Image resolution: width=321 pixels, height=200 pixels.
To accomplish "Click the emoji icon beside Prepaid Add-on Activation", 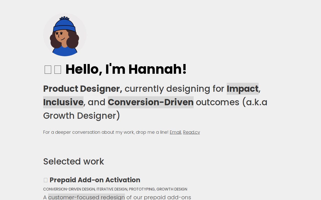I will coord(45,180).
